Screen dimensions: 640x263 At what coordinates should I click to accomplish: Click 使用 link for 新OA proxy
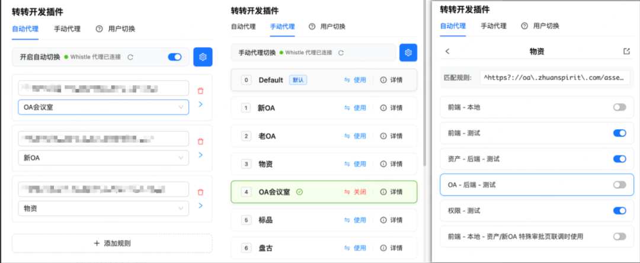coord(355,108)
